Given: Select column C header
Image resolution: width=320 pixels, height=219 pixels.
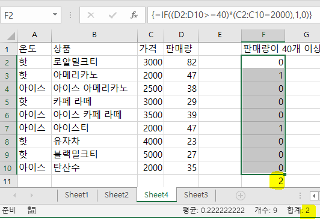Looking at the screenshot, I should [151, 35].
